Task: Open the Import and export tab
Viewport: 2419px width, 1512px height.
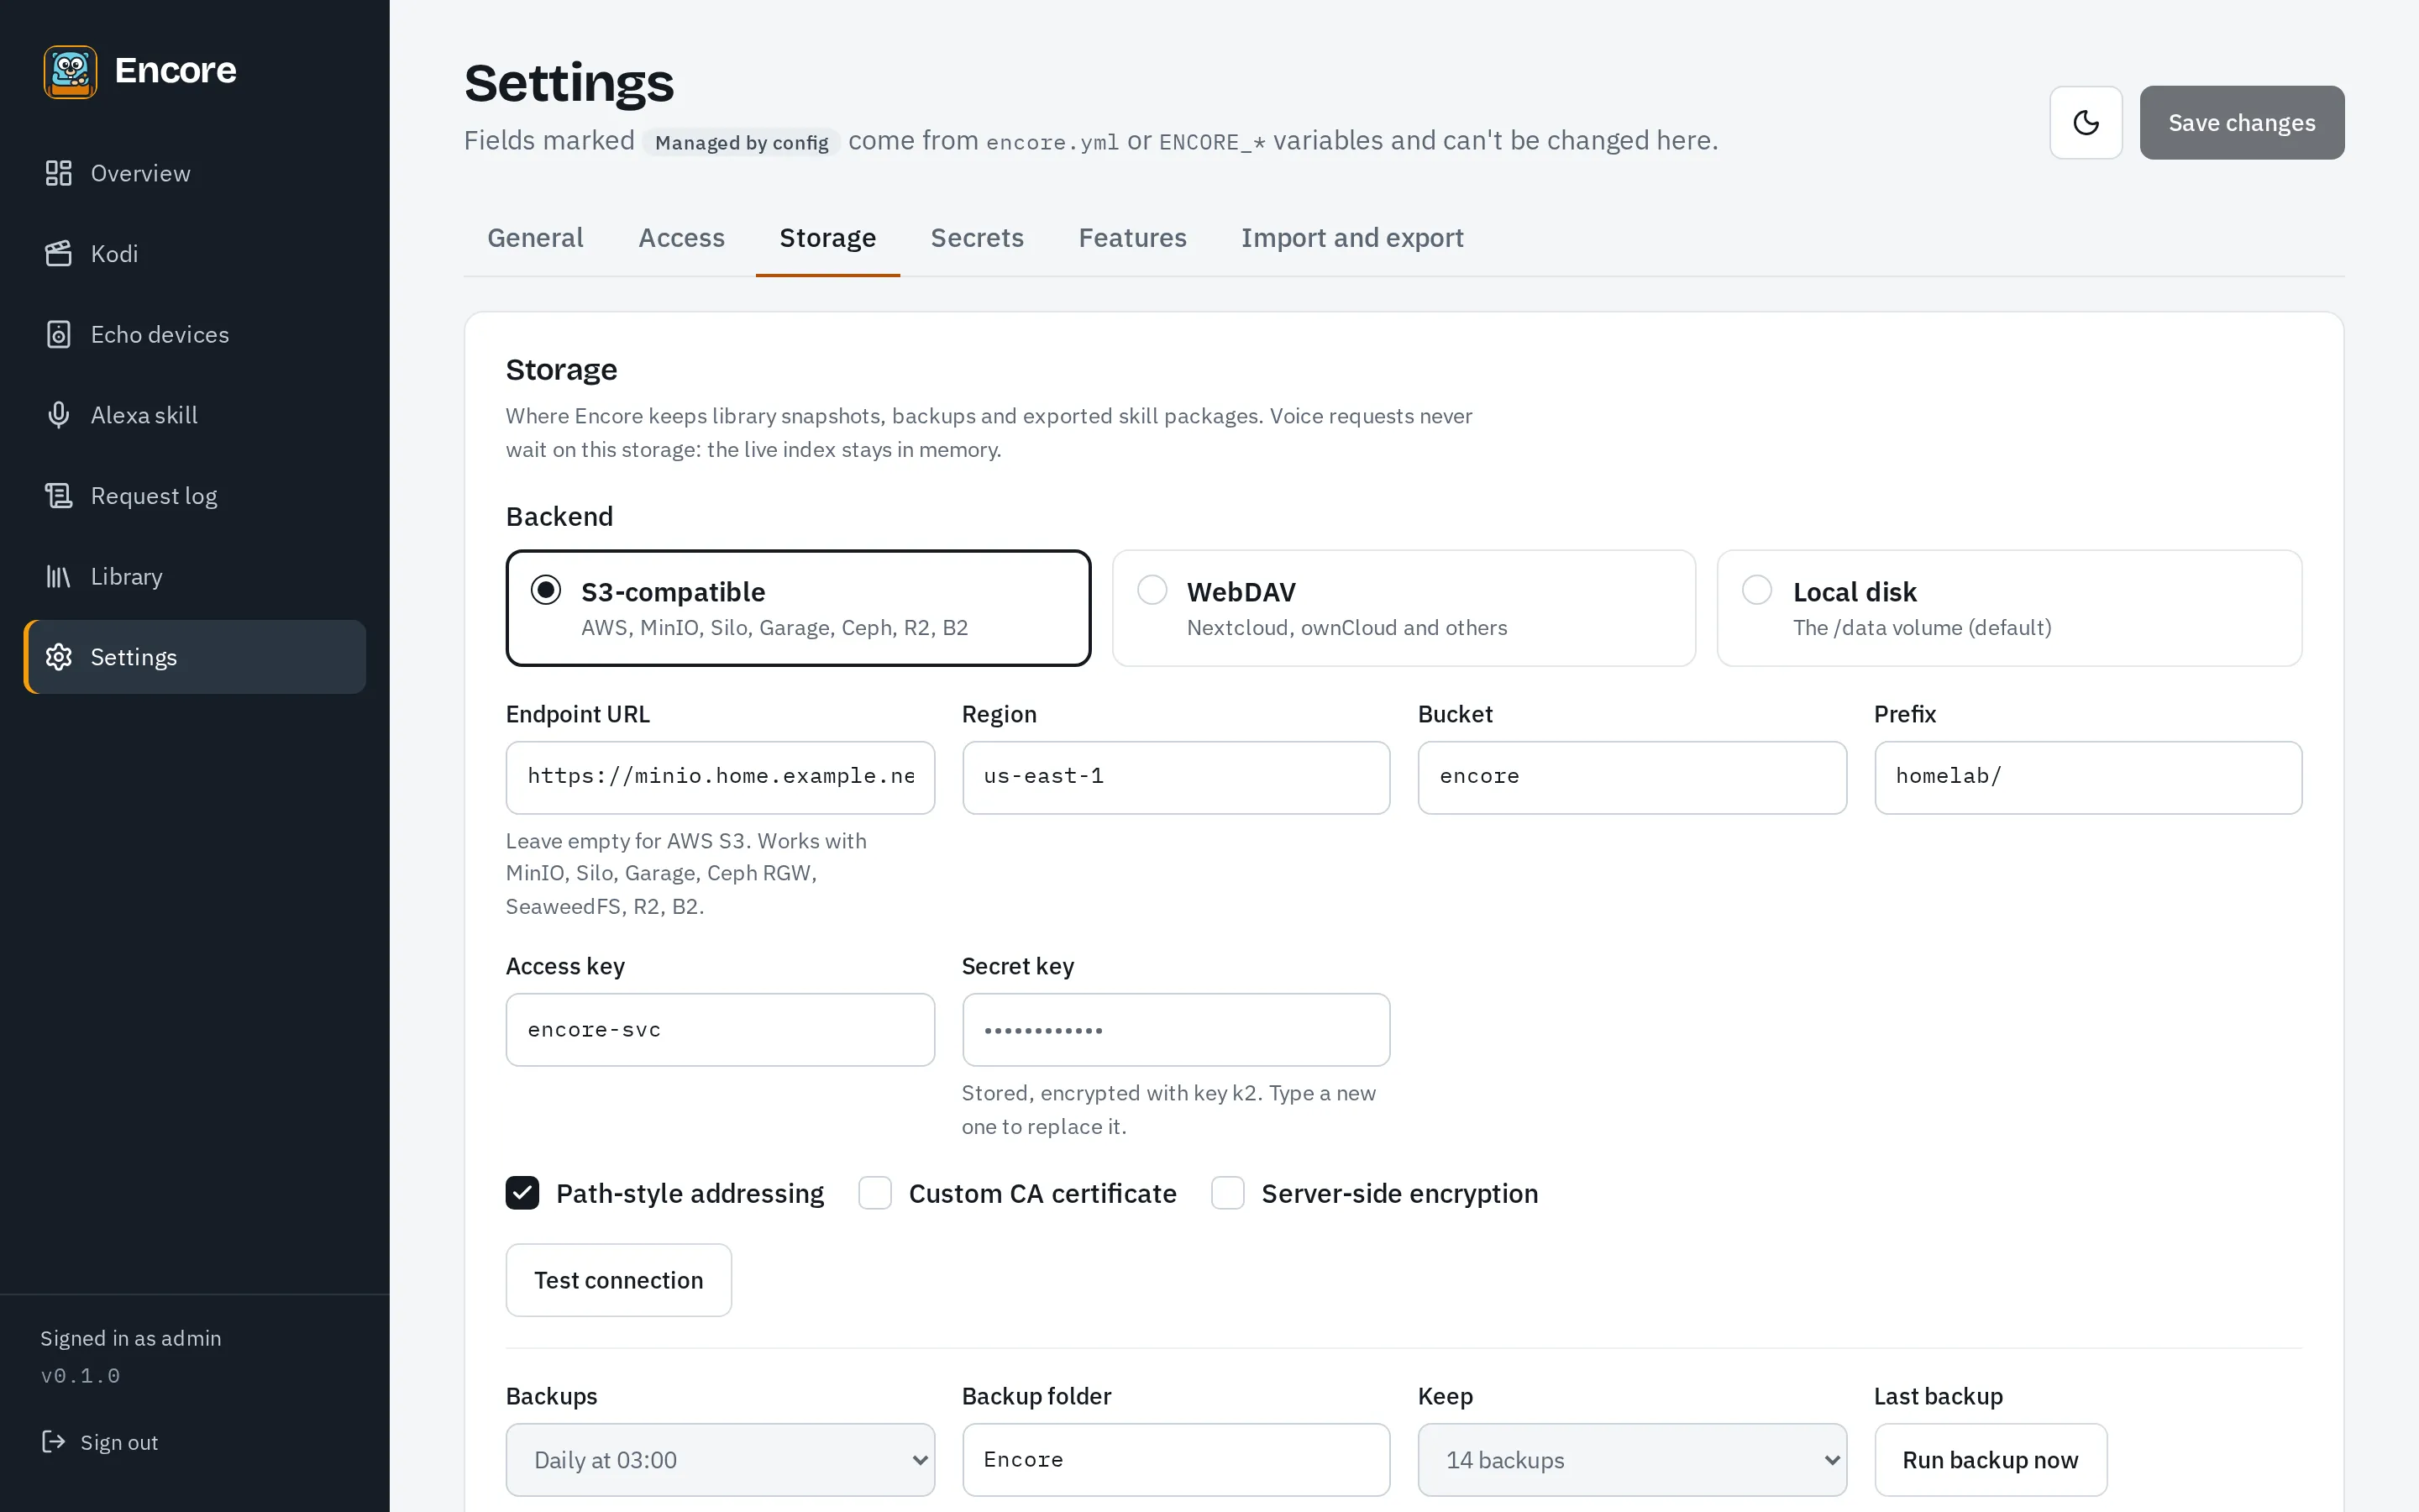Action: [x=1351, y=238]
